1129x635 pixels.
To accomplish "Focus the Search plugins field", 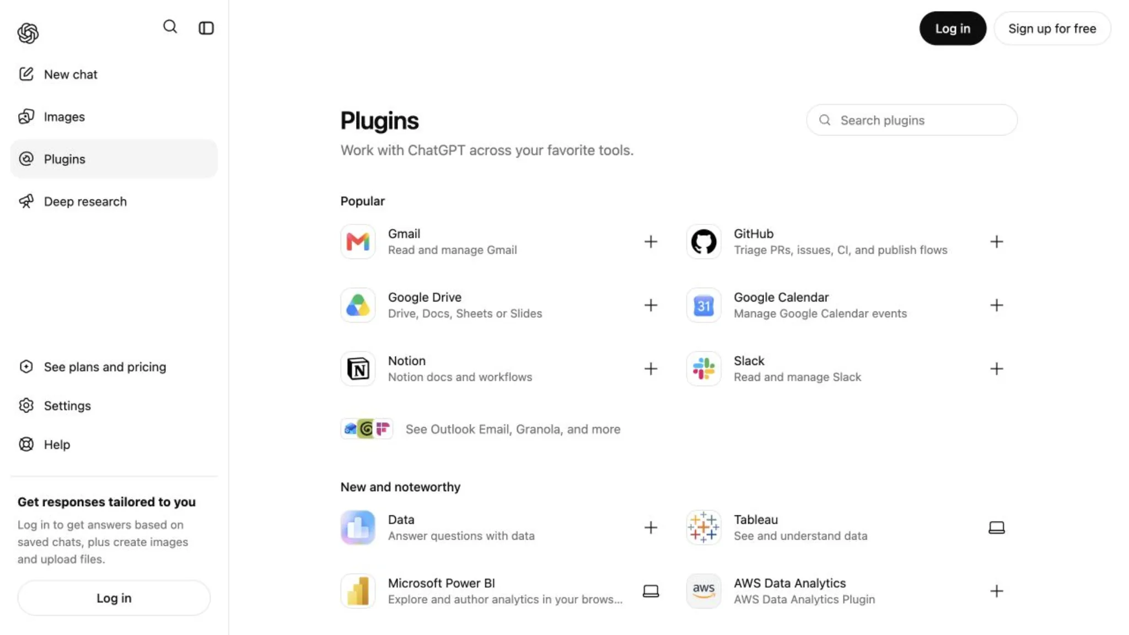I will tap(912, 120).
